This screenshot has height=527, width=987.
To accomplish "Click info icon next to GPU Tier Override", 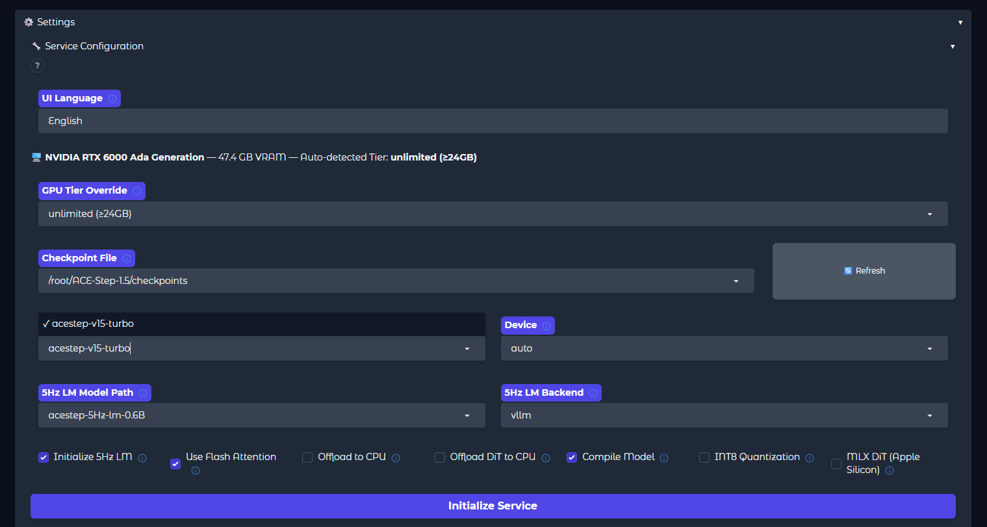I will [137, 191].
